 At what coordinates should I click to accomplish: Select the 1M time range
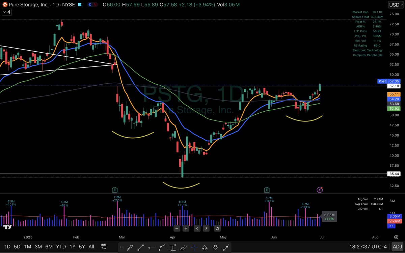28,247
